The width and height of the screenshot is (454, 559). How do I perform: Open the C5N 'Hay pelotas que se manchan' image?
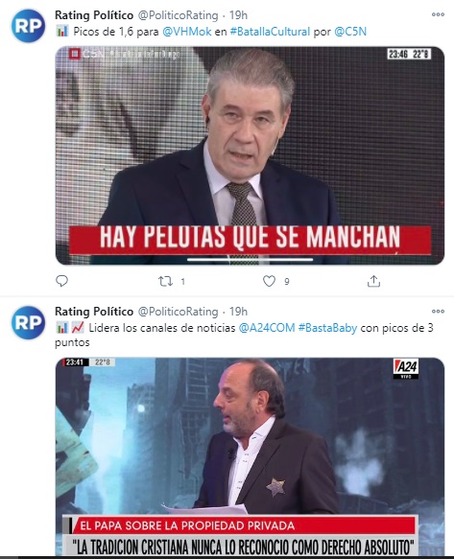pyautogui.click(x=250, y=155)
